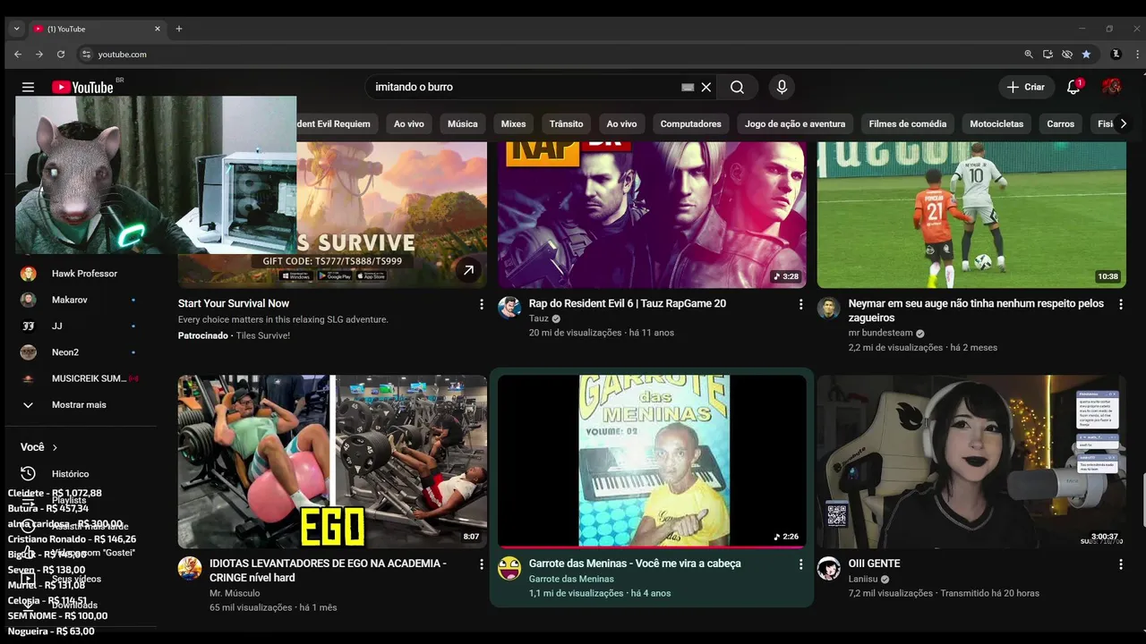
Task: Open more options for Garrote das Meninas video
Action: coord(800,564)
